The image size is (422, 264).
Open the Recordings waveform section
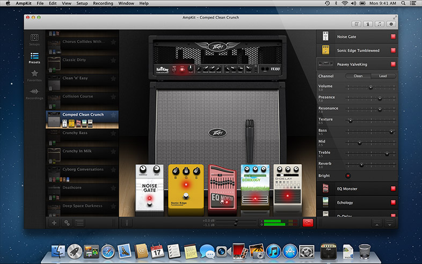pyautogui.click(x=34, y=94)
